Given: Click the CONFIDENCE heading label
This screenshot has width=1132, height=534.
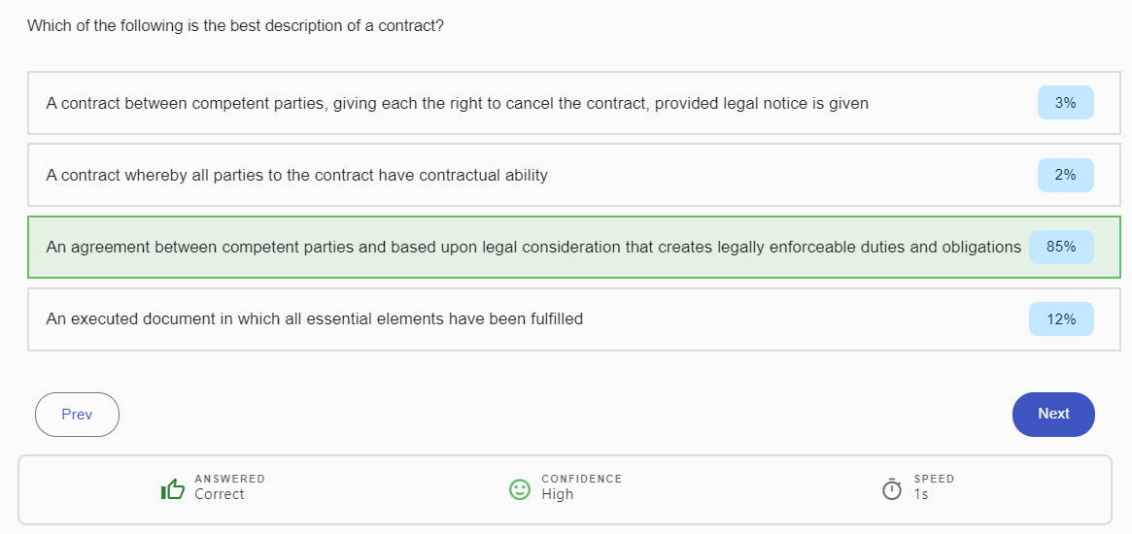Looking at the screenshot, I should click(581, 479).
